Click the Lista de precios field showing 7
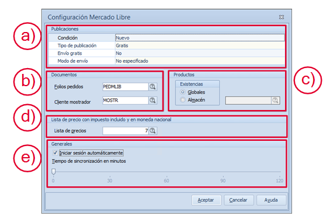334x220 pixels. (x=125, y=130)
